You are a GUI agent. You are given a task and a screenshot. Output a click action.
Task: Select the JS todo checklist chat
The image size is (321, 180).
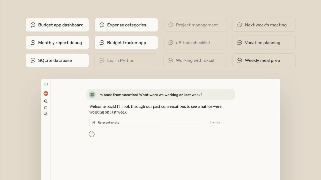195,43
